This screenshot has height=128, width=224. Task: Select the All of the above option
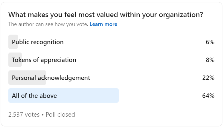coord(112,95)
